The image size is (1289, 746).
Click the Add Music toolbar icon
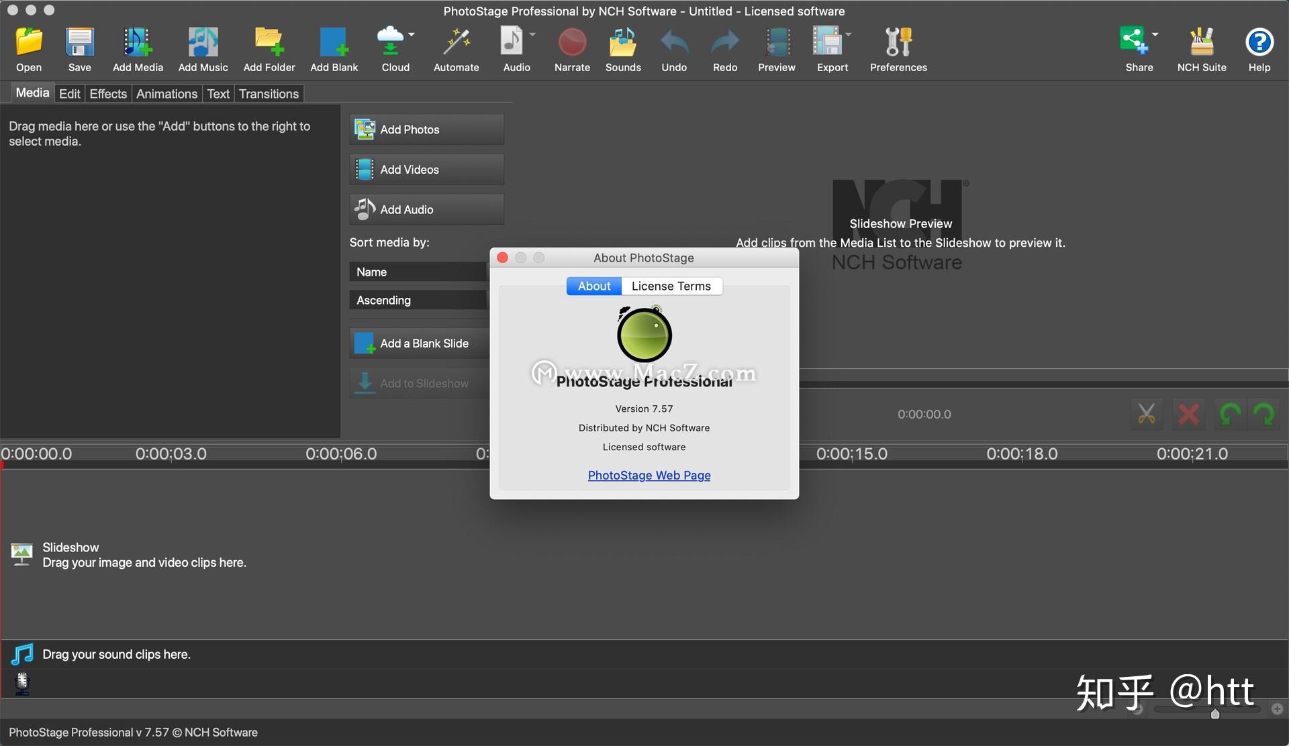tap(203, 42)
